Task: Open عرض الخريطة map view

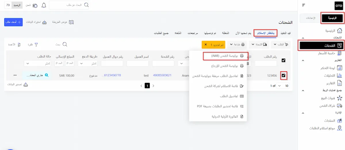Action: coord(63,22)
